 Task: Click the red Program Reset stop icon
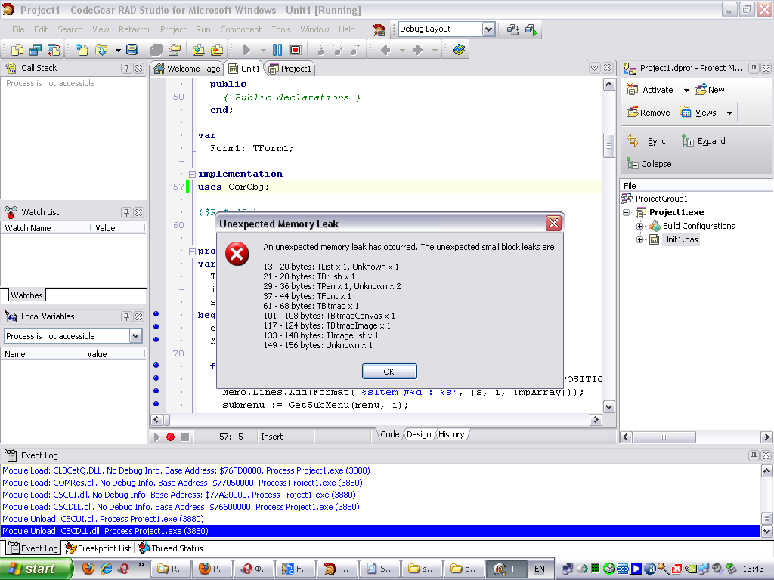click(296, 50)
